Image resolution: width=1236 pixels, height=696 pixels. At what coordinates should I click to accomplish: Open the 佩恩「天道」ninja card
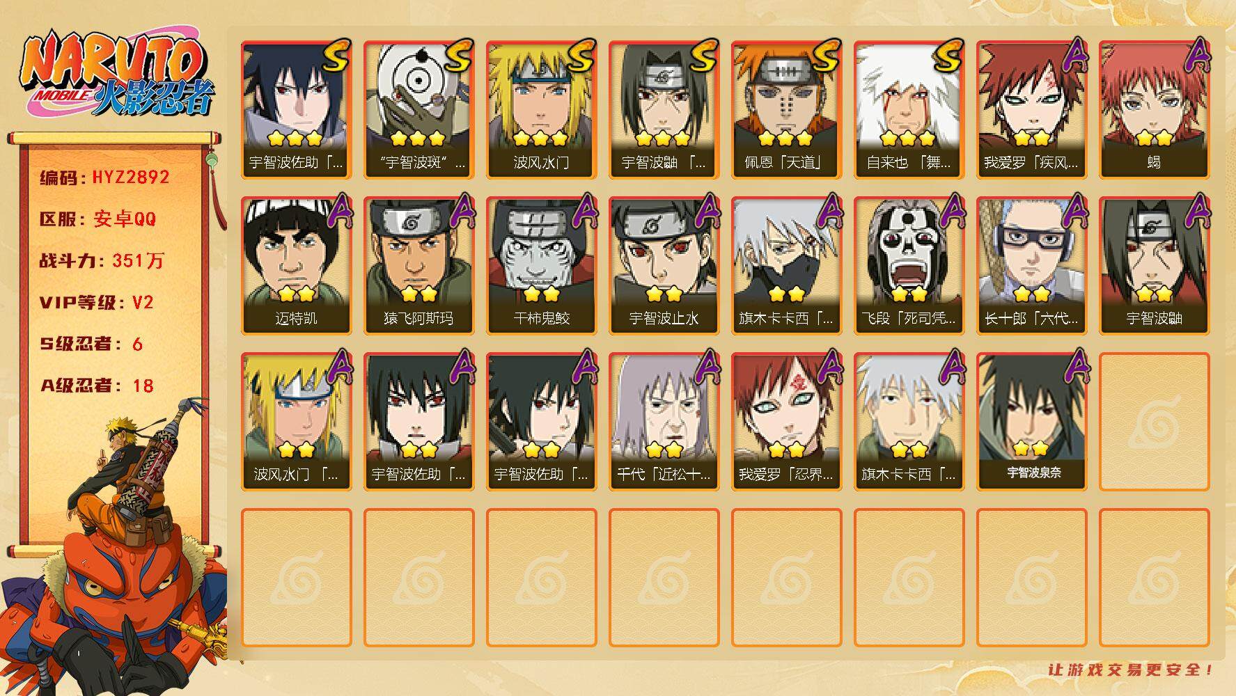click(786, 110)
